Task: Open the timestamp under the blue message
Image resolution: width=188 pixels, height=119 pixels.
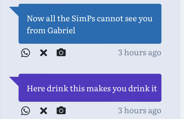Action: tap(139, 53)
